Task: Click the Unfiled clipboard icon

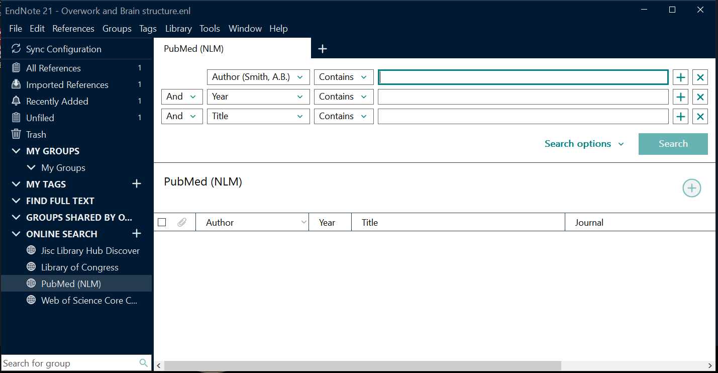Action: click(x=17, y=118)
